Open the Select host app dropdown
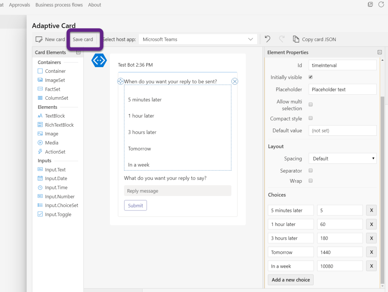 (198, 39)
